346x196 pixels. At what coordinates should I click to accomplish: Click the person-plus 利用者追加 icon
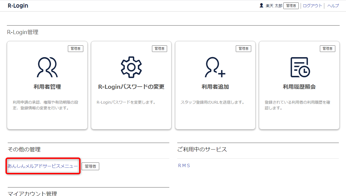coord(215,67)
